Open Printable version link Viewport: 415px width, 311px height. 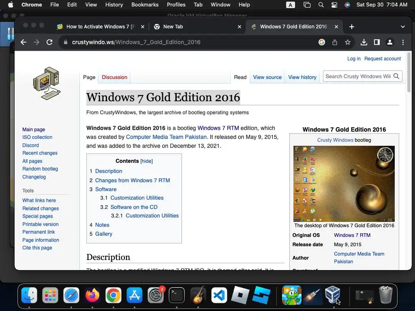click(41, 224)
